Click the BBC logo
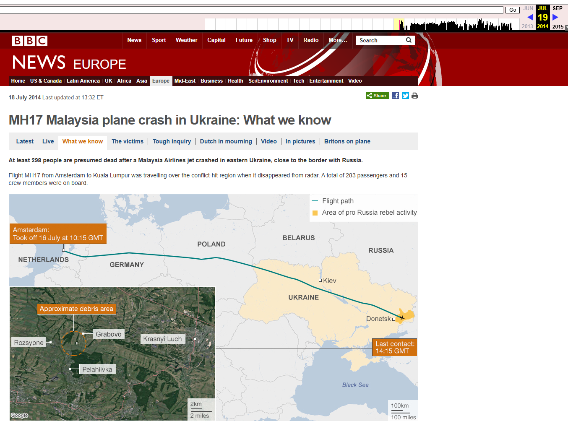Image resolution: width=568 pixels, height=421 pixels. (x=30, y=40)
